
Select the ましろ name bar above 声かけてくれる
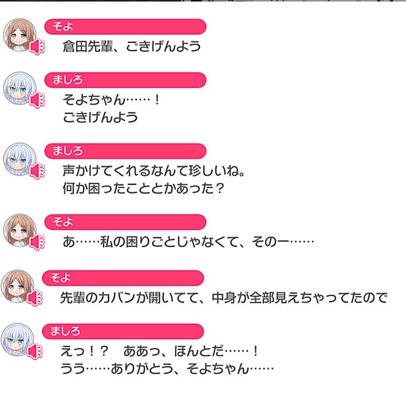125,151
